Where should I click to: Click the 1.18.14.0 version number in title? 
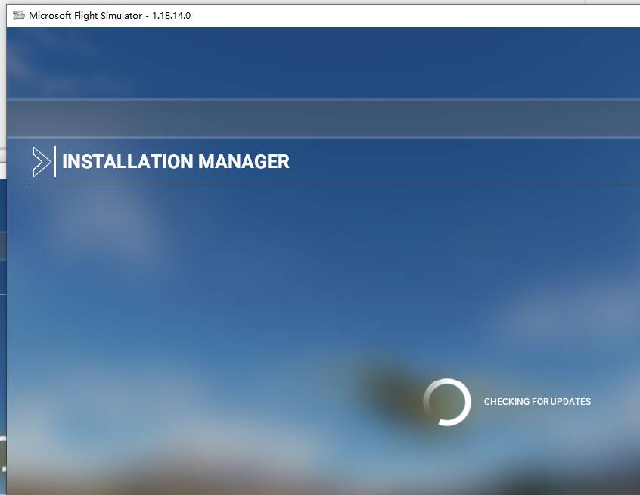(x=172, y=15)
